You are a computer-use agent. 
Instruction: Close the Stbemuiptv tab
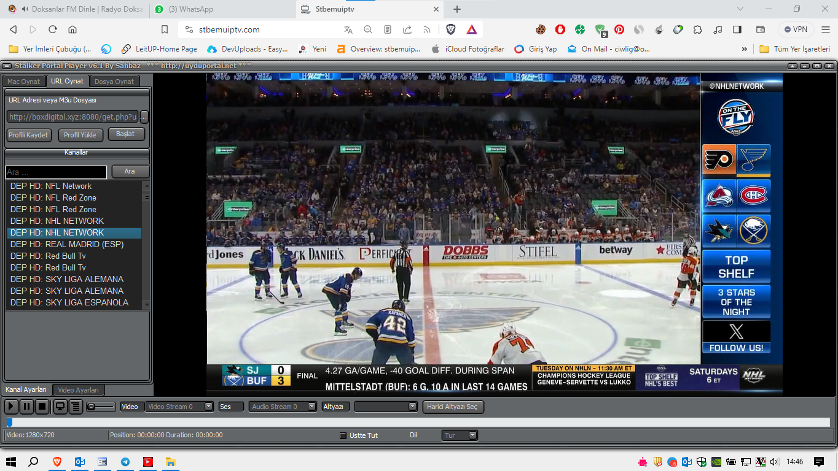436,9
